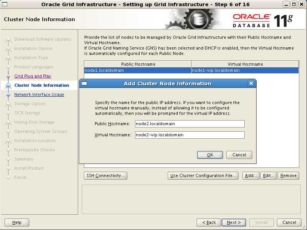Screen dimensions: 307x230
Task: Cancel the Add Cluster Node Information dialog
Action: (x=239, y=155)
